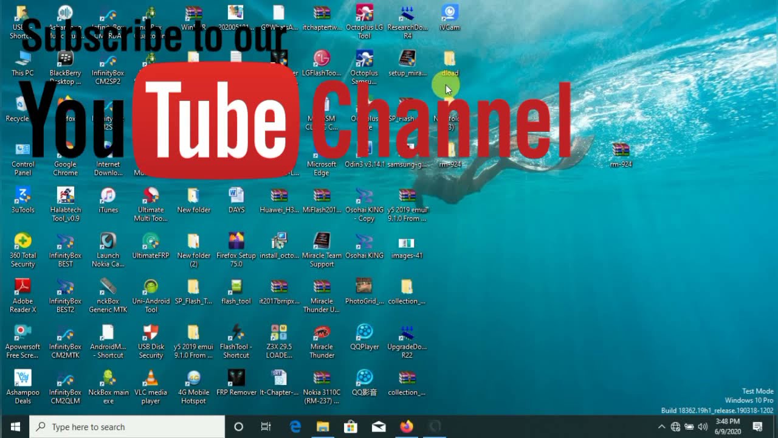
Task: Select the Huawei_H3 archive file
Action: click(x=279, y=200)
